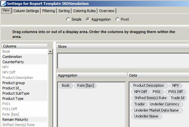
Task: Open the View tab
Action: pos(6,10)
